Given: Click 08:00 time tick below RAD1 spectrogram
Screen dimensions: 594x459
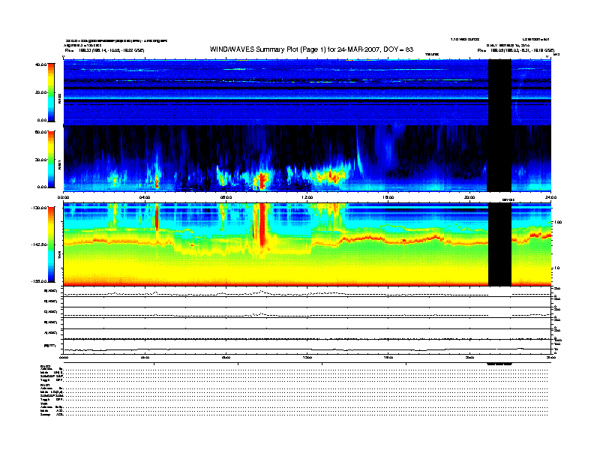Looking at the screenshot, I should [x=226, y=197].
